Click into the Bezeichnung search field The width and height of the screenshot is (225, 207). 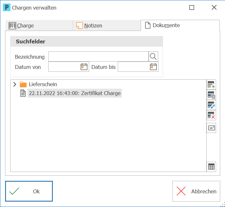pyautogui.click(x=98, y=56)
